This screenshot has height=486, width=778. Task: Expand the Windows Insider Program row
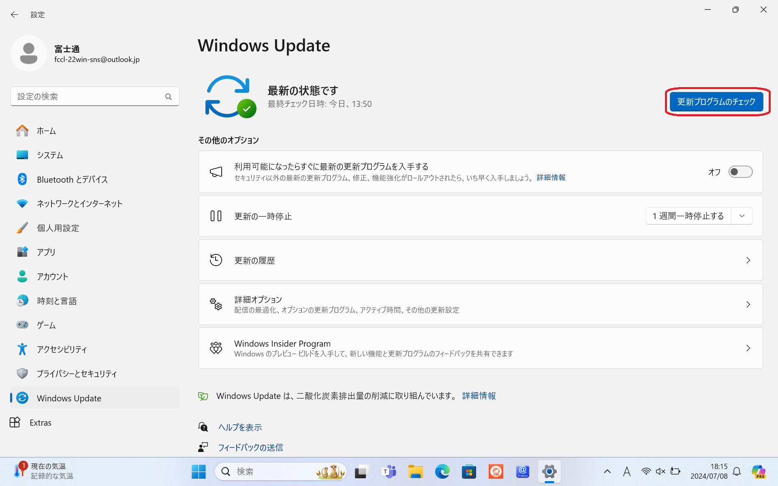point(748,348)
